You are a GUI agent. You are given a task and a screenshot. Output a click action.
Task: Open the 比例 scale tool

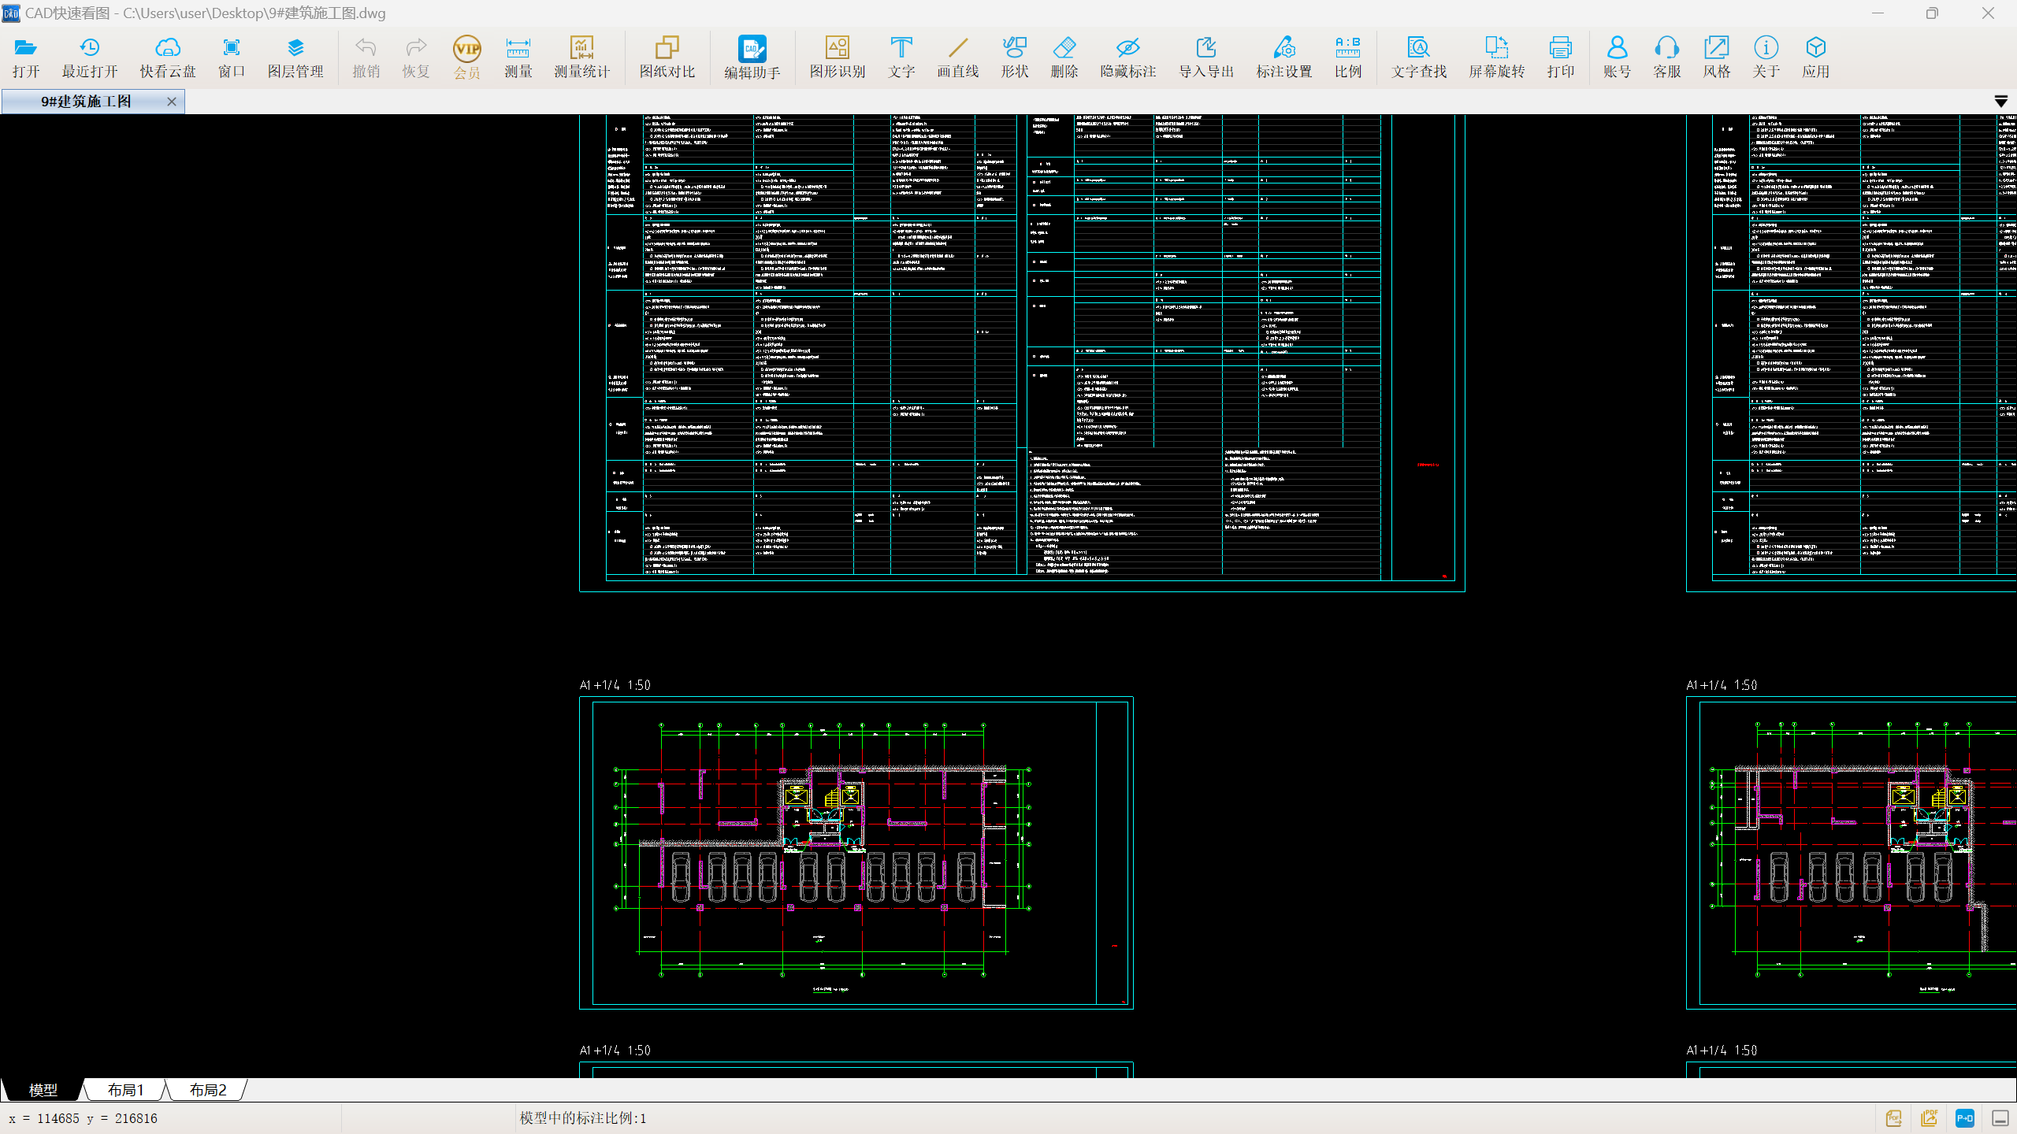coord(1348,57)
